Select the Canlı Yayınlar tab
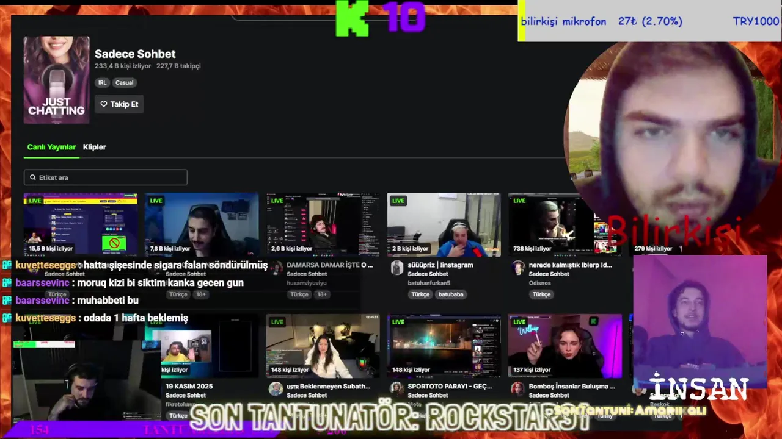This screenshot has width=782, height=439. pos(51,147)
